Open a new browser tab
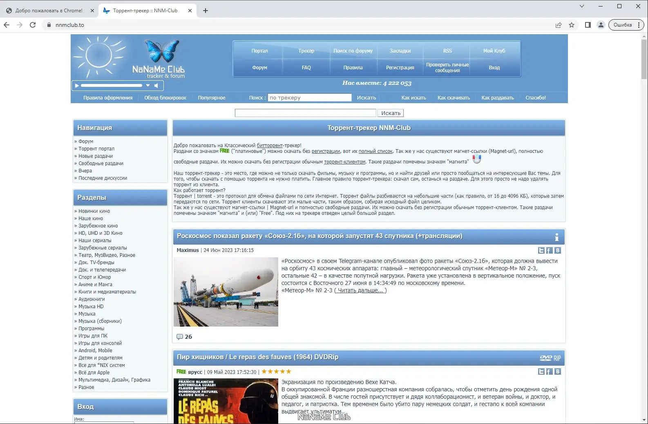This screenshot has height=424, width=648. click(206, 11)
